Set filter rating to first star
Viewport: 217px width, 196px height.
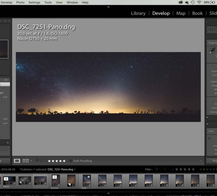[177, 169]
